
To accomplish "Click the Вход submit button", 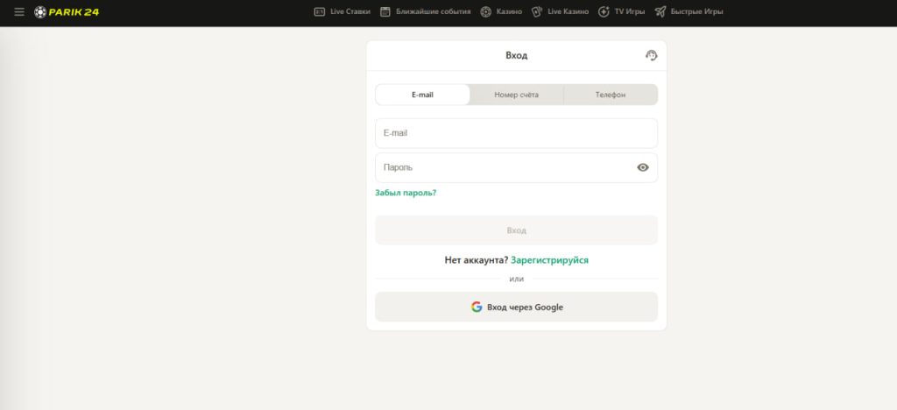I will (517, 230).
